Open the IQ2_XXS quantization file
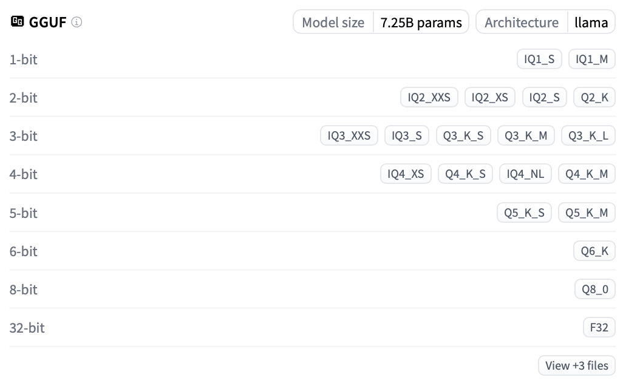This screenshot has width=623, height=380. 429,98
